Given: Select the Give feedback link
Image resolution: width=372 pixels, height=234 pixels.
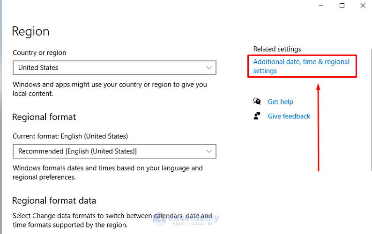Looking at the screenshot, I should (x=289, y=116).
